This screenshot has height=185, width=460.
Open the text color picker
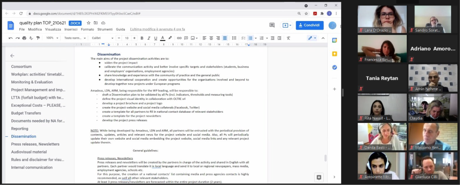click(x=163, y=38)
